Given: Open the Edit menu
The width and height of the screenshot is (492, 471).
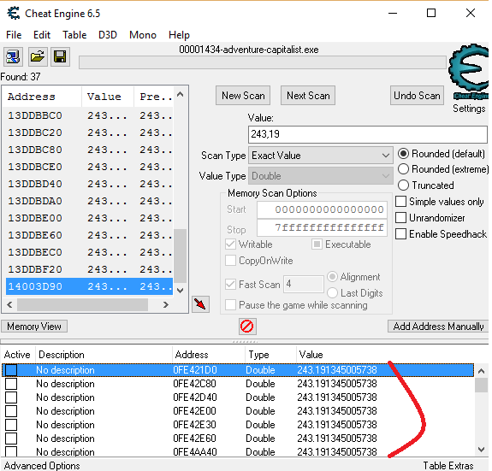Looking at the screenshot, I should [x=42, y=35].
